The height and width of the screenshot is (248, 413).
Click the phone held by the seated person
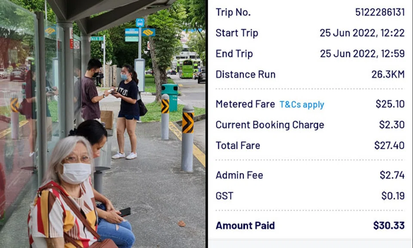click(125, 212)
